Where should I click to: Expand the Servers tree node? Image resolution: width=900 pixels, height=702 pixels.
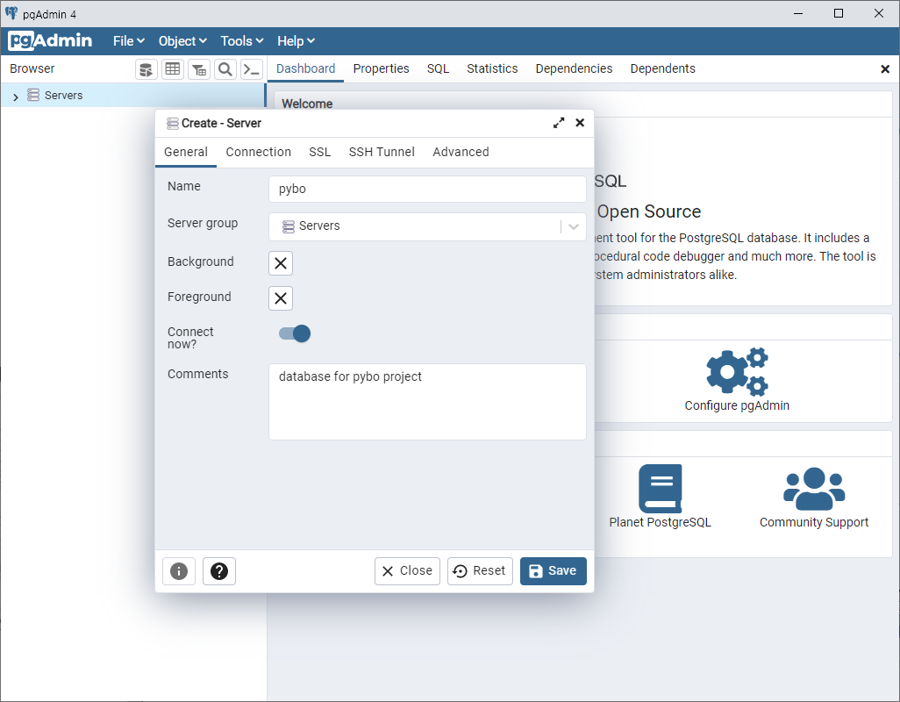point(16,97)
